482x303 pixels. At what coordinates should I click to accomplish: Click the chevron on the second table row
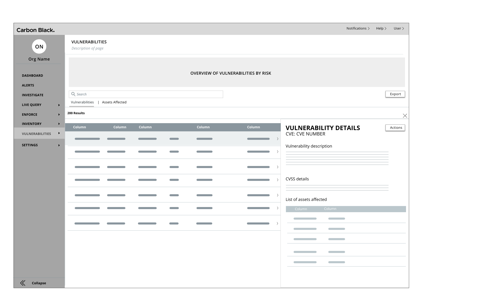pyautogui.click(x=277, y=152)
